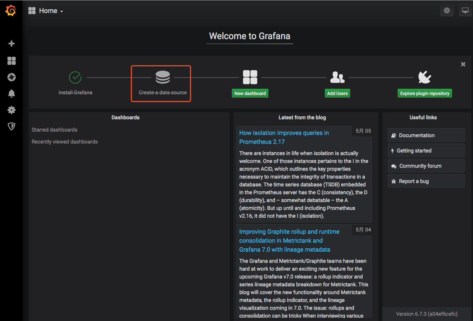This screenshot has height=321, width=473.
Task: Dismiss the getting started panel
Action: pyautogui.click(x=463, y=64)
